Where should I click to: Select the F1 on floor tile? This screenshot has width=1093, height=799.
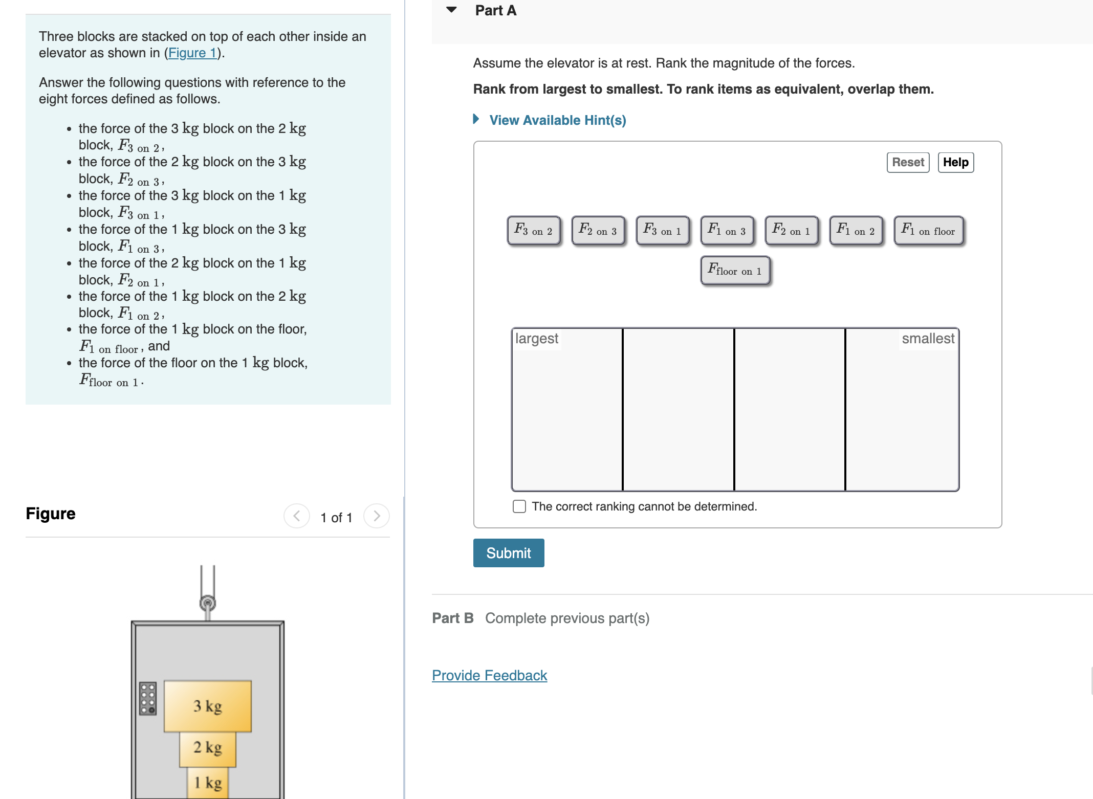pyautogui.click(x=928, y=231)
